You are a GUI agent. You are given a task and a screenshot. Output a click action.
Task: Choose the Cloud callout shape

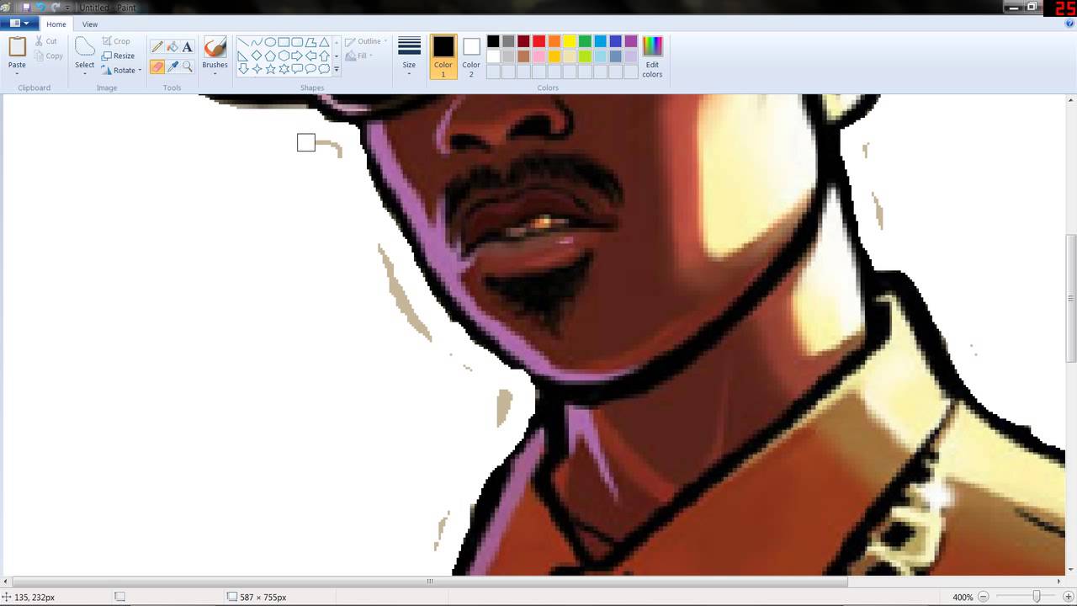tap(324, 69)
